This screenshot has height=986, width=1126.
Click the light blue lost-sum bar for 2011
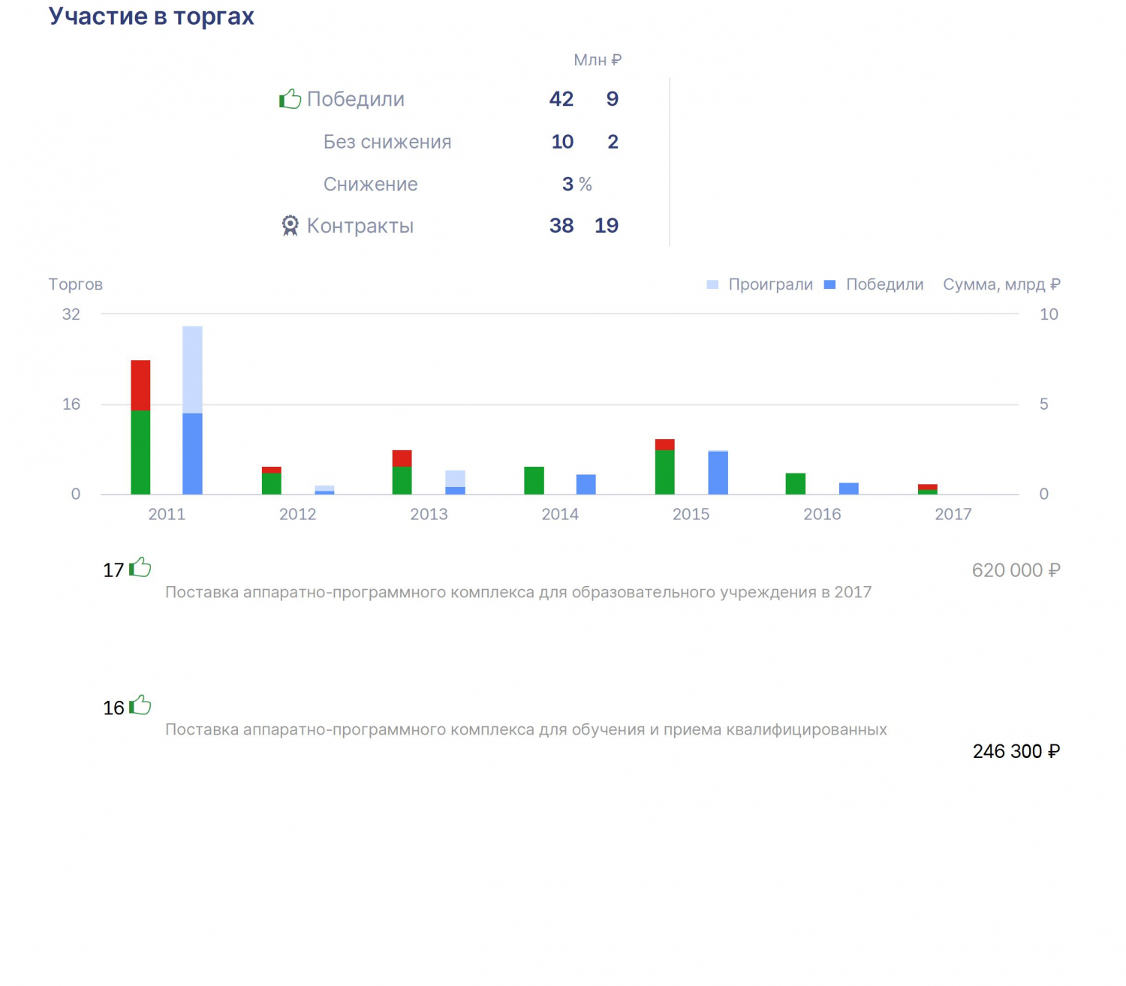coord(193,370)
